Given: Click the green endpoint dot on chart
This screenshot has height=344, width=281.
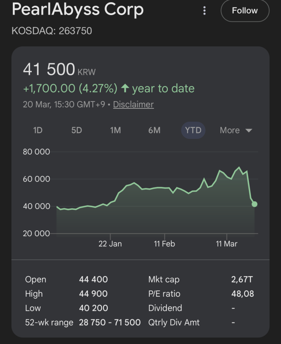Looking at the screenshot, I should [254, 204].
